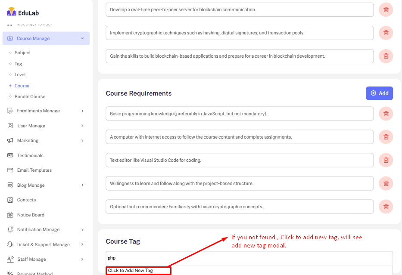Delete the 'Implement cryptographic techniques' outcome

[x=386, y=33]
